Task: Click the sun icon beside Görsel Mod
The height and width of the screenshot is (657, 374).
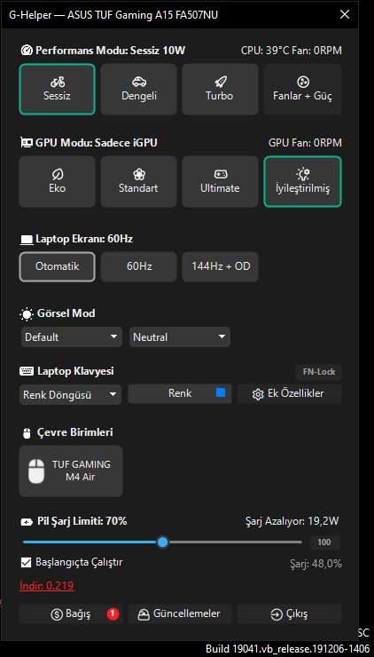Action: [x=27, y=313]
